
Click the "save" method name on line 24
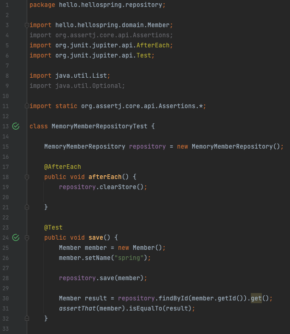[x=96, y=237]
